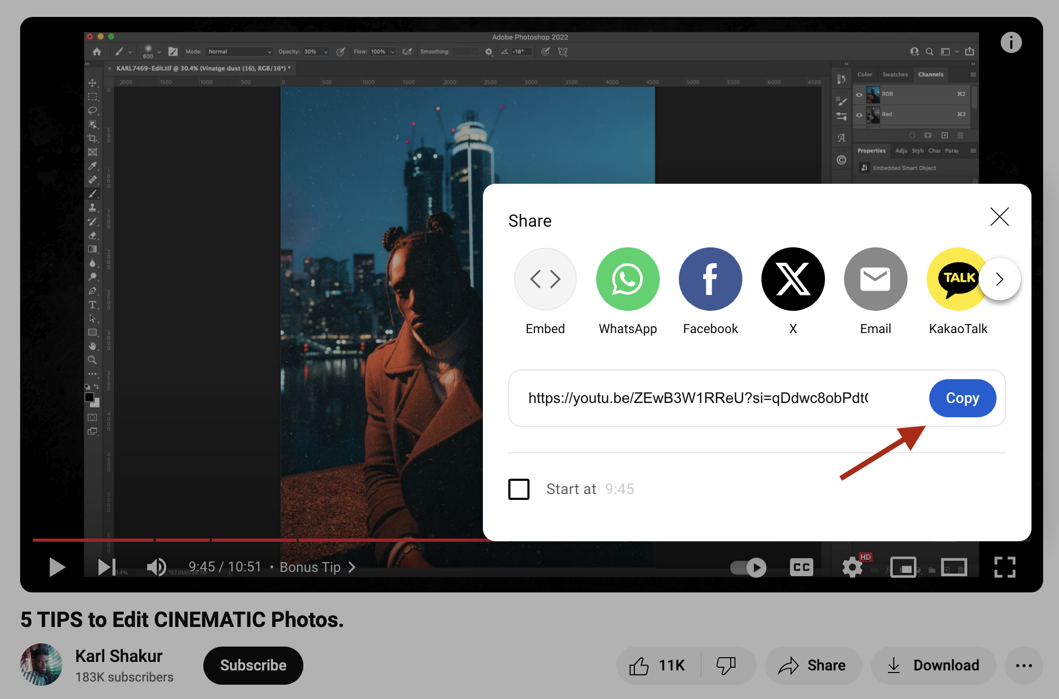Open more actions menu
This screenshot has width=1059, height=699.
point(1024,666)
